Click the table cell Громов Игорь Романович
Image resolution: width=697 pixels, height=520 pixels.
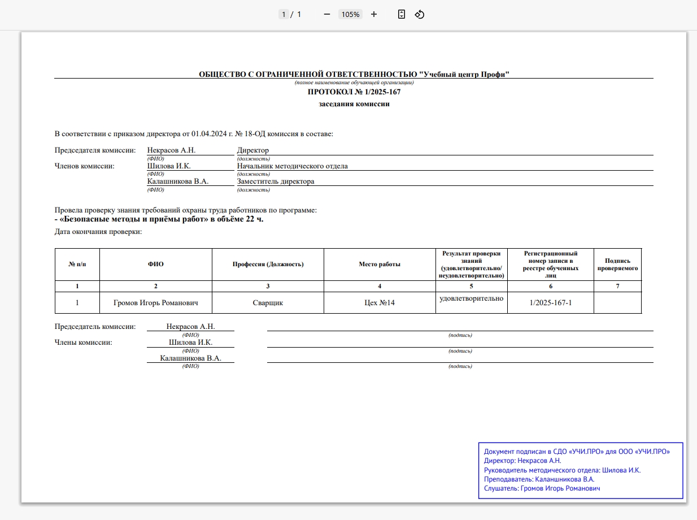(155, 303)
